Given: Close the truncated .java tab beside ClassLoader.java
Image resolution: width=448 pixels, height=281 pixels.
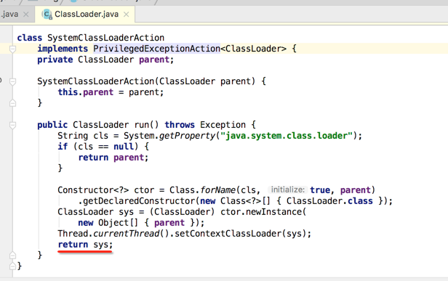Looking at the screenshot, I should pyautogui.click(x=25, y=15).
